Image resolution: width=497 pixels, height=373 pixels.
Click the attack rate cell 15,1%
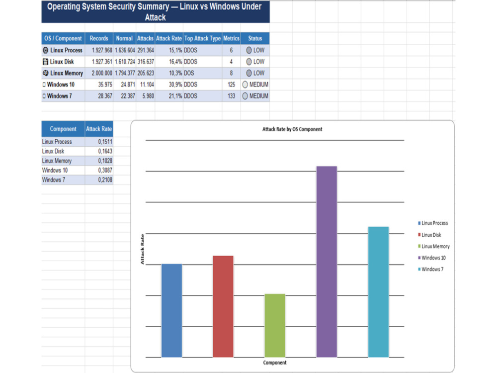[x=169, y=50]
